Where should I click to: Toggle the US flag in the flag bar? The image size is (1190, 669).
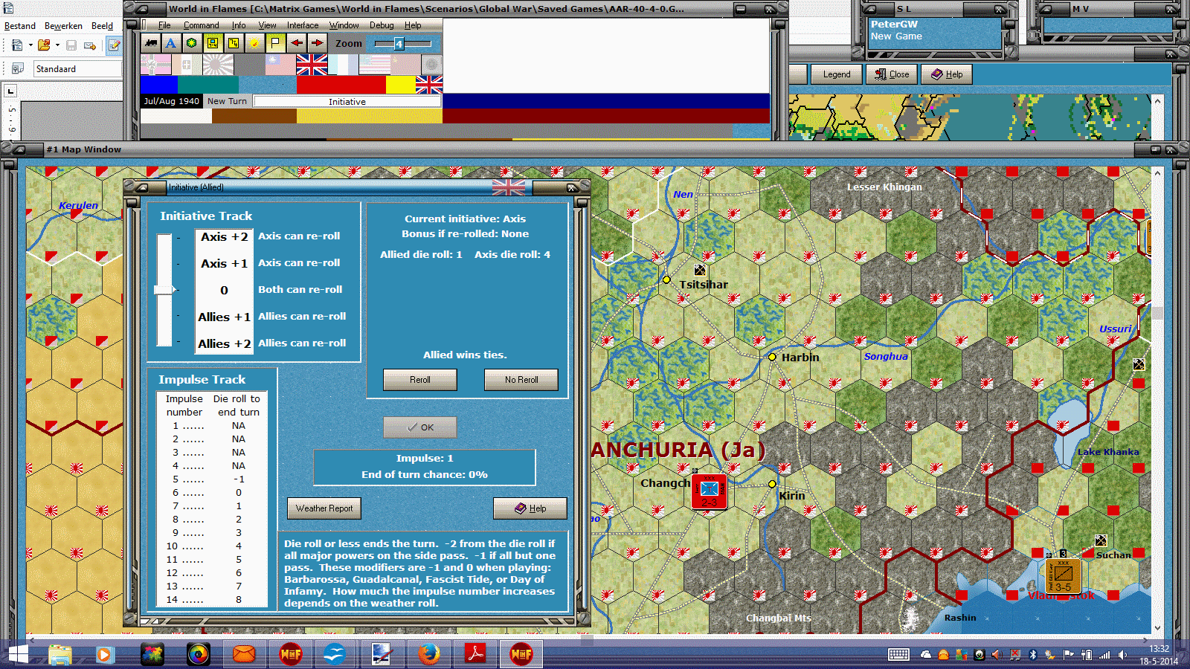pyautogui.click(x=373, y=65)
